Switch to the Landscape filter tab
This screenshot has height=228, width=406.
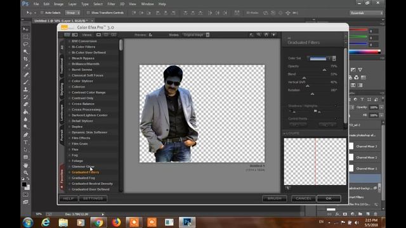pos(62,113)
